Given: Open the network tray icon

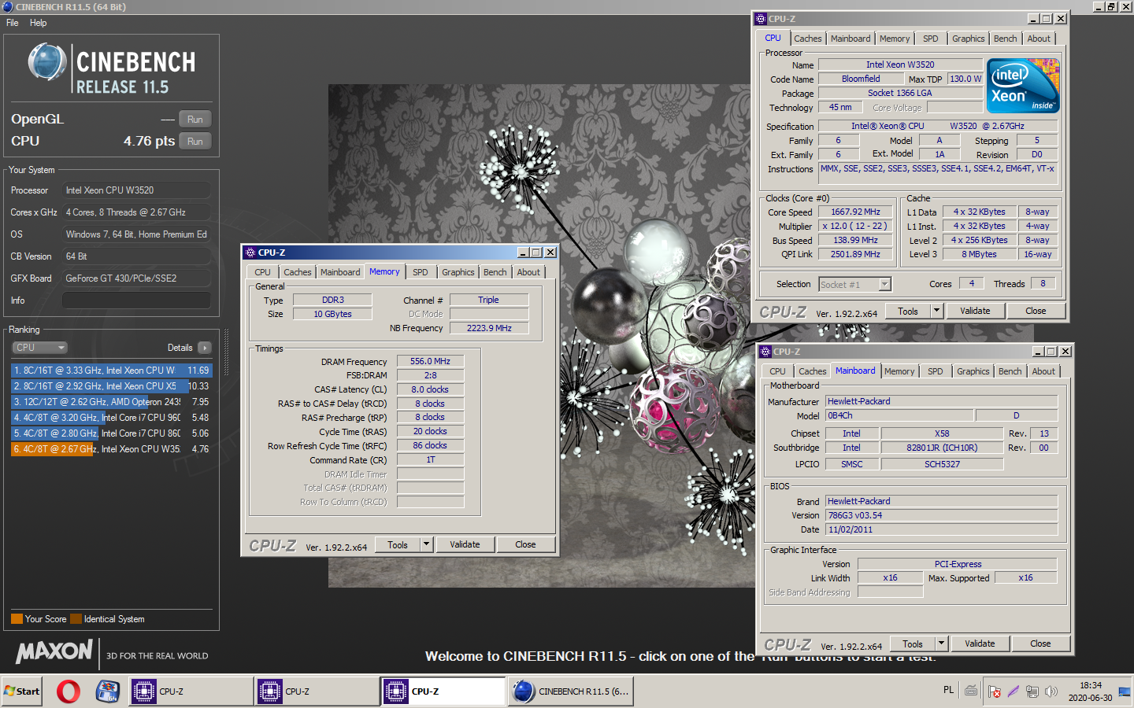Looking at the screenshot, I should 1032,691.
